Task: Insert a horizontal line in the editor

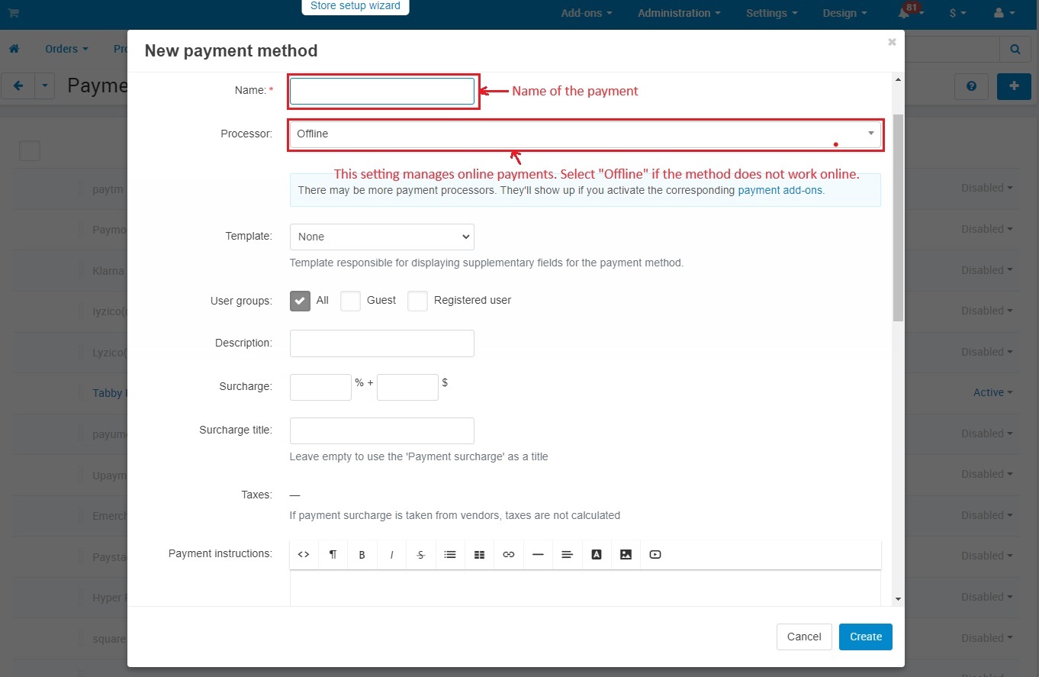Action: 538,555
